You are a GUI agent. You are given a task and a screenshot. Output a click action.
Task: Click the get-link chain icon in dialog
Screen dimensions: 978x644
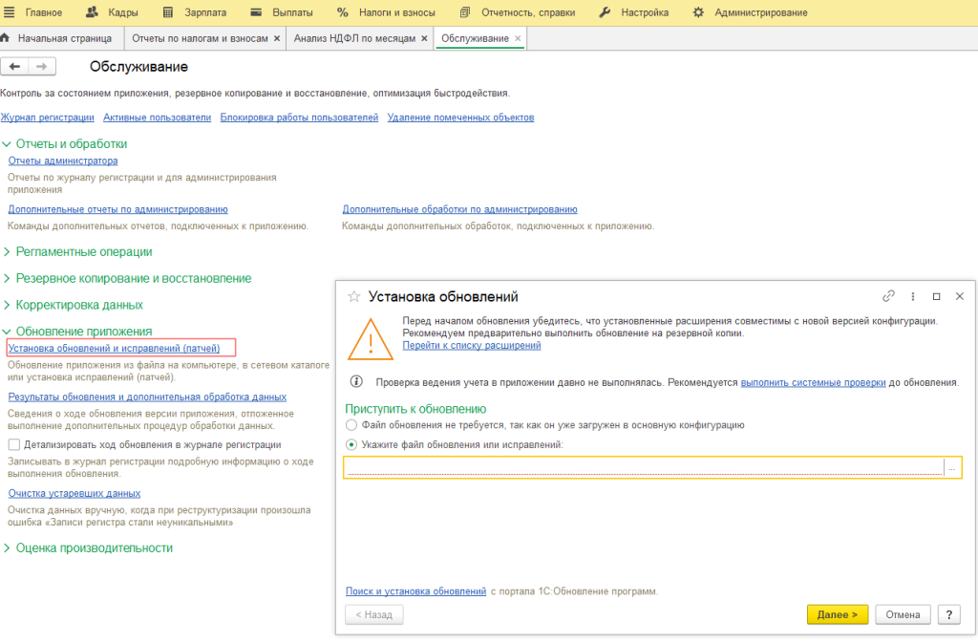[x=888, y=296]
